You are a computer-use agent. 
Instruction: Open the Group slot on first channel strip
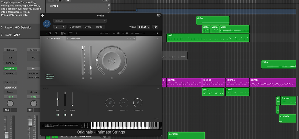[10, 92]
